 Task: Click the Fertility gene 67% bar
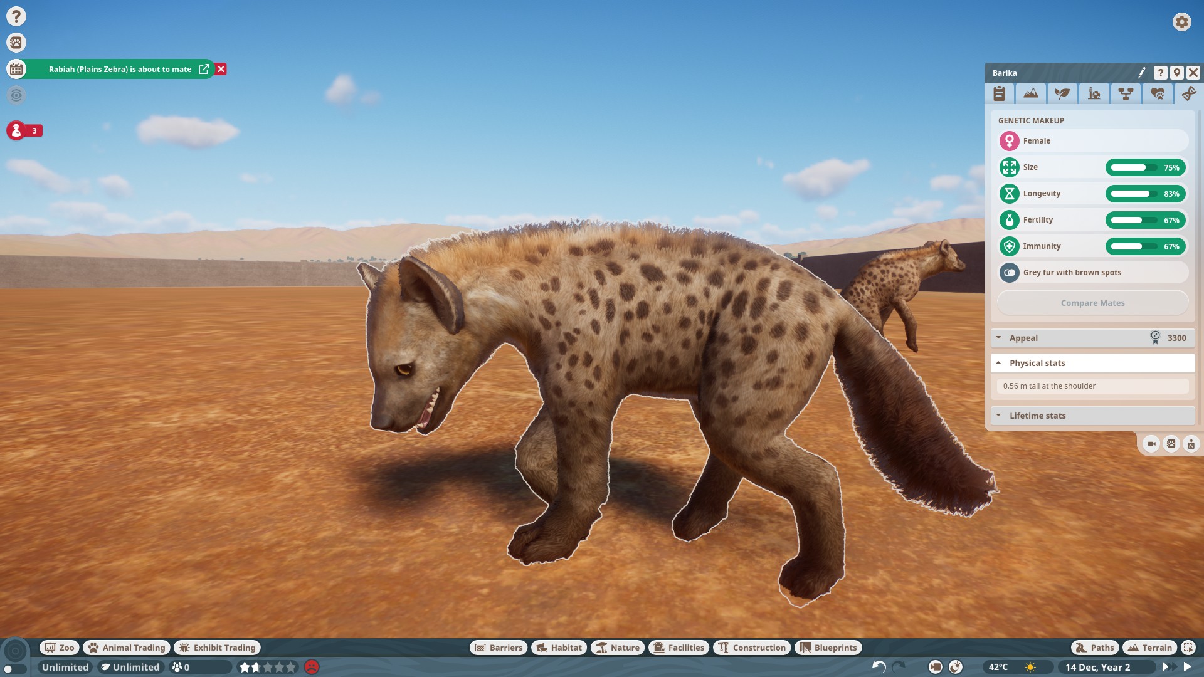click(1145, 220)
